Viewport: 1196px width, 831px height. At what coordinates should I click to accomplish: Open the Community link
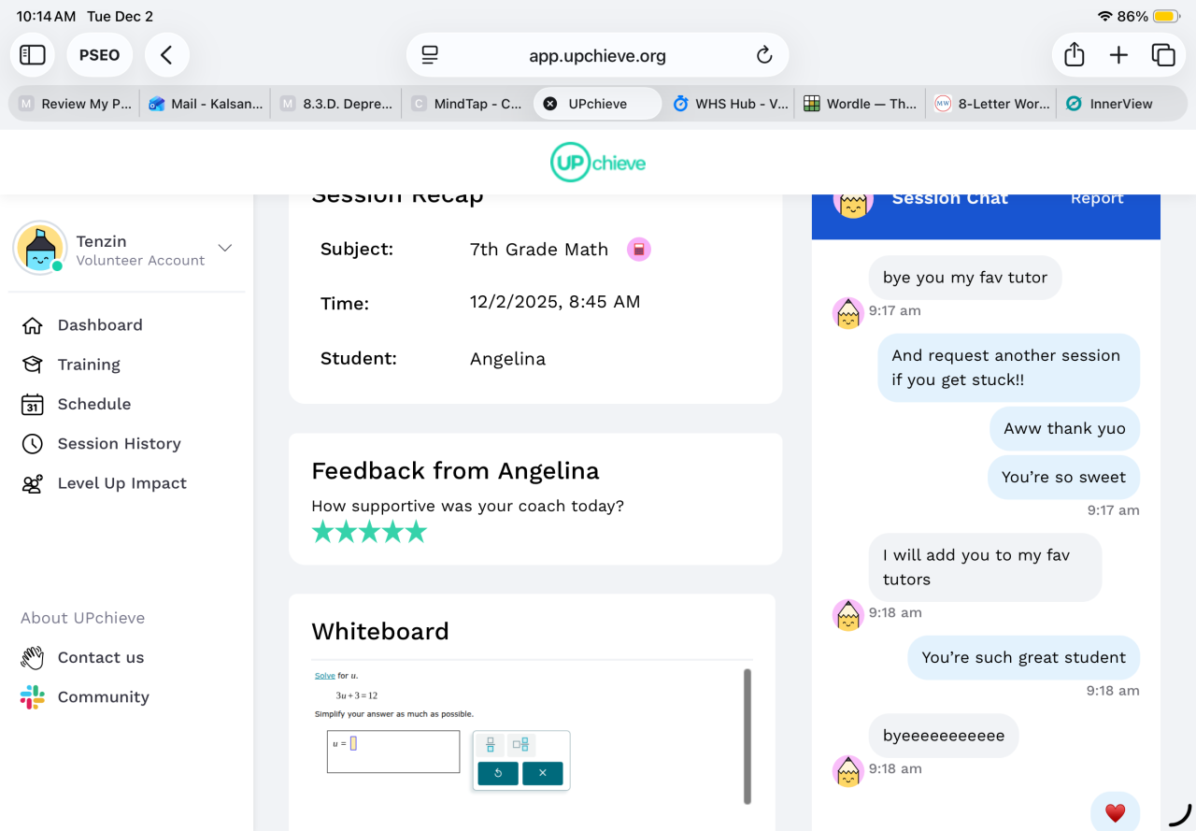tap(104, 697)
